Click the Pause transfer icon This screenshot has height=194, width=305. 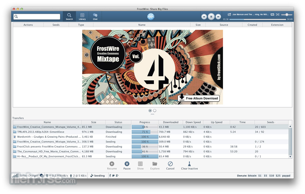point(127,163)
